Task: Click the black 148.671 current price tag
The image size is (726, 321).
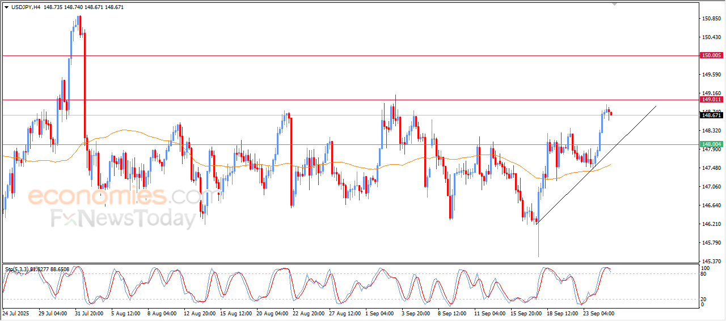Action: pos(711,115)
